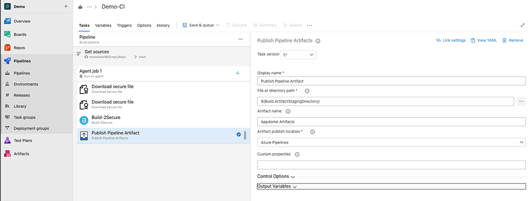531x201 pixels.
Task: Expand the Save & queue dropdown
Action: [x=218, y=25]
